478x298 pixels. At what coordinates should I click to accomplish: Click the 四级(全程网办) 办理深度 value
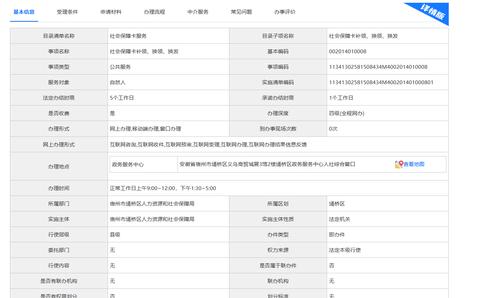pyautogui.click(x=346, y=113)
